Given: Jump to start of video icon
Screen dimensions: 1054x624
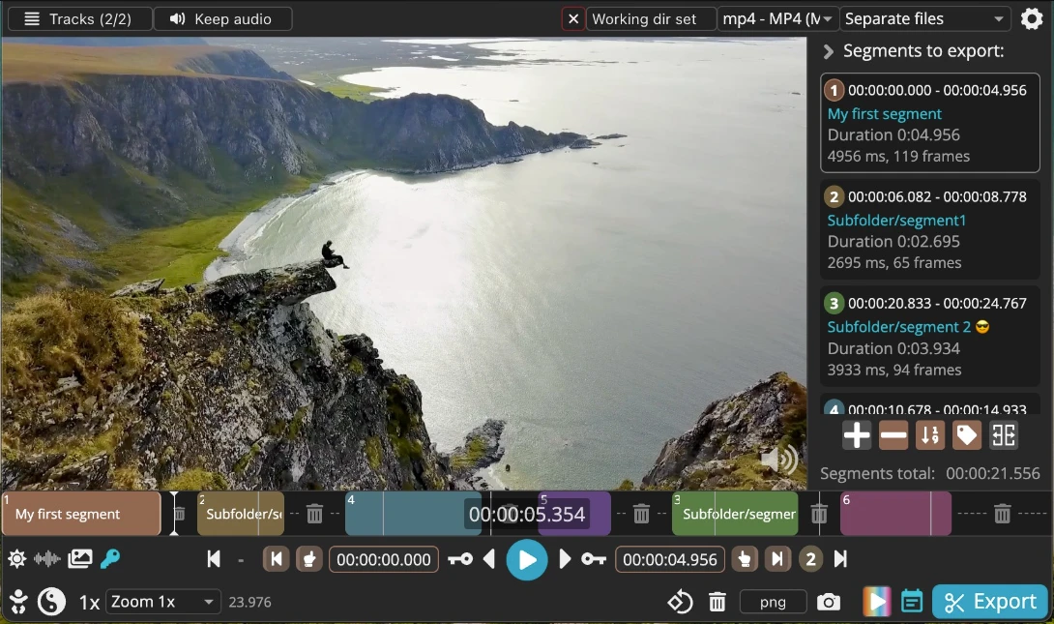Looking at the screenshot, I should [214, 559].
